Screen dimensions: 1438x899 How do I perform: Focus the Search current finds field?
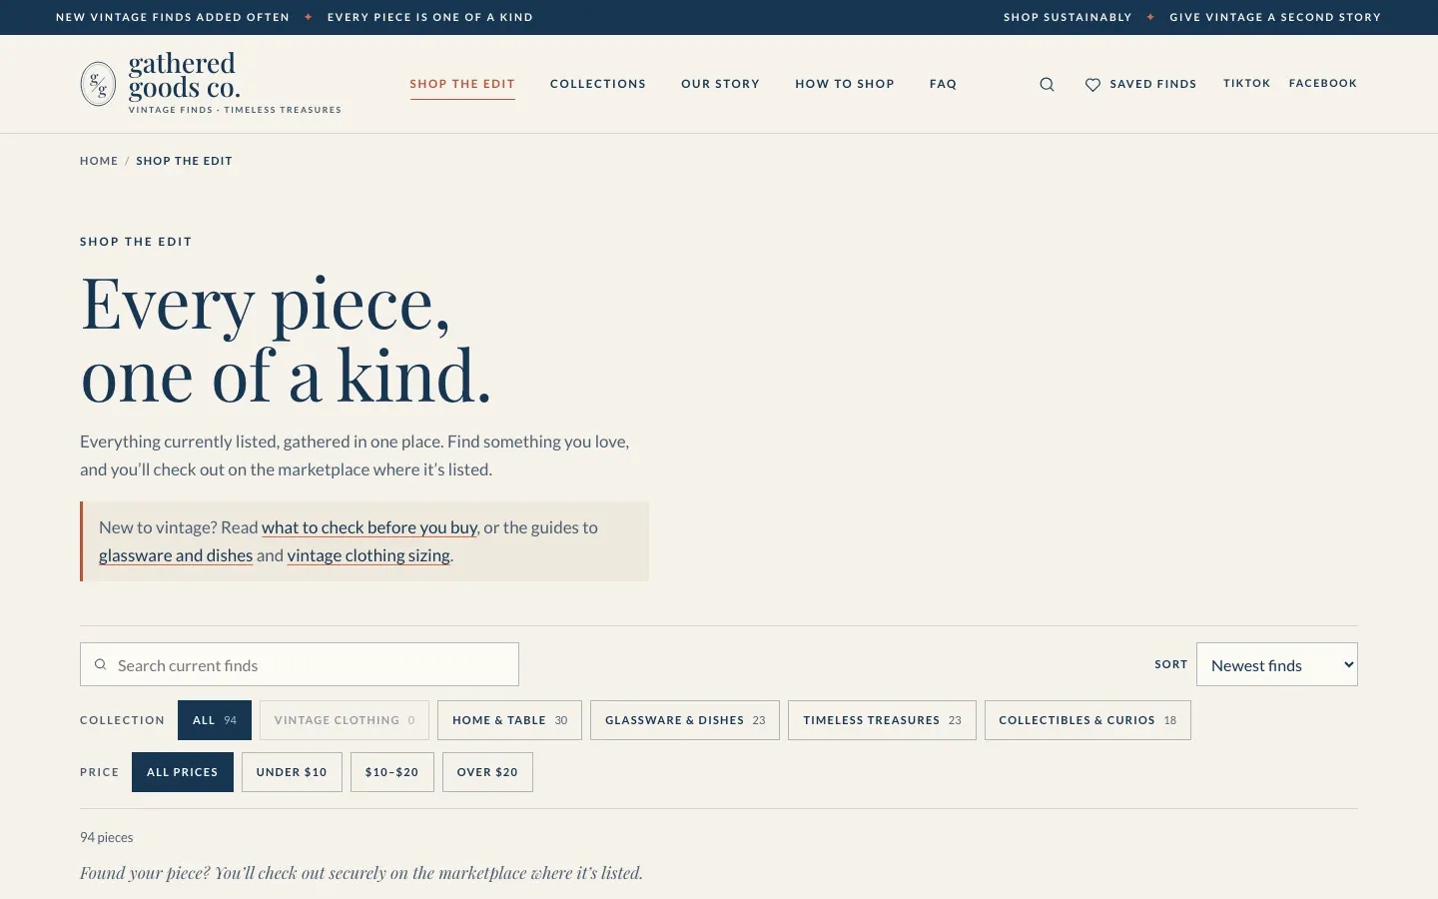[300, 664]
